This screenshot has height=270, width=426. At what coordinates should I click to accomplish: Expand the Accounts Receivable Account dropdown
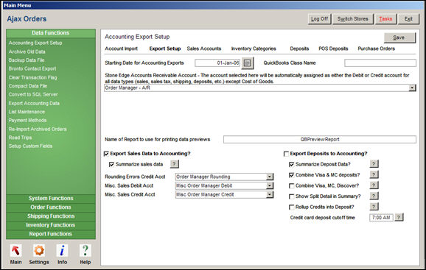(x=413, y=88)
